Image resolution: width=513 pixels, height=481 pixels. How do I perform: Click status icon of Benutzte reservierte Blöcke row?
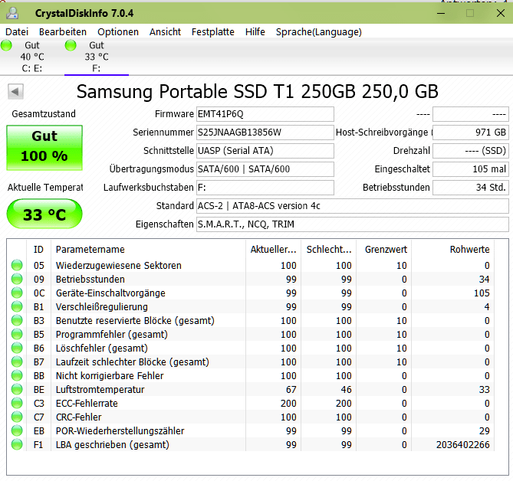[17, 321]
